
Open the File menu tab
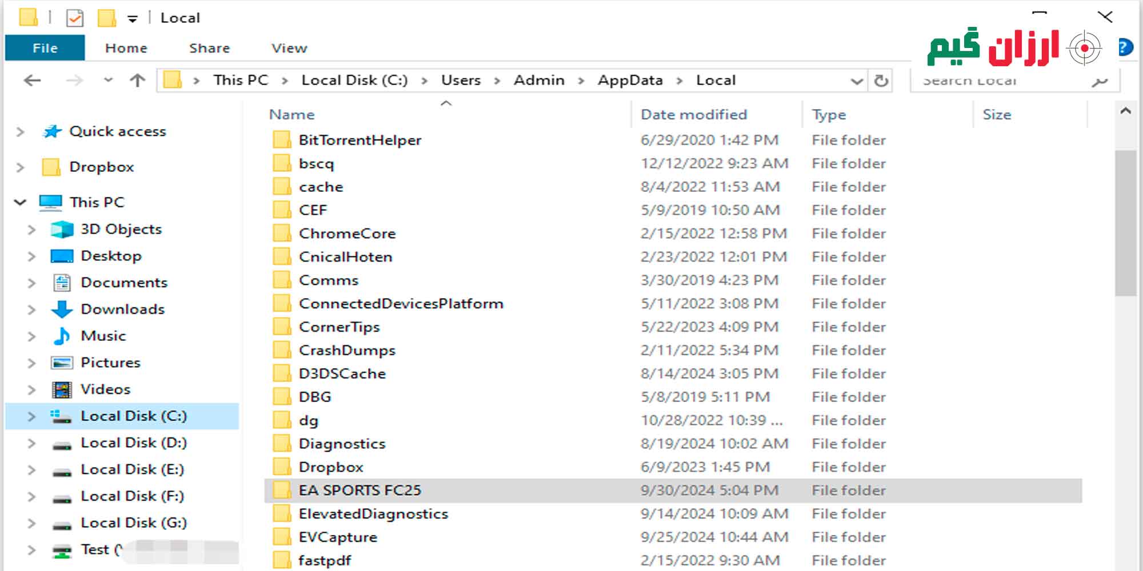pyautogui.click(x=45, y=48)
